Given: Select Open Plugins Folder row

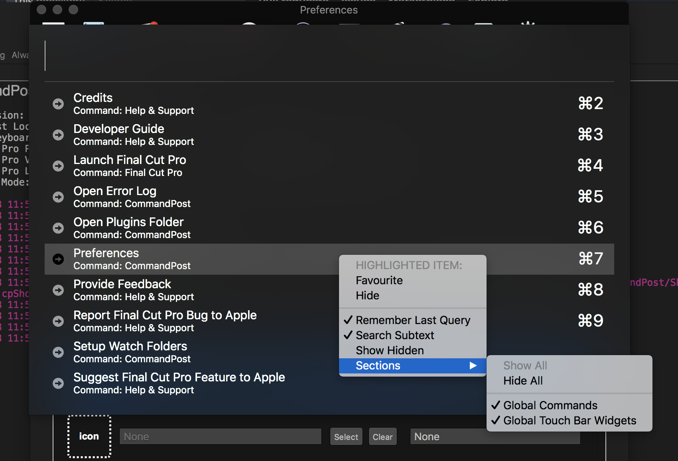Looking at the screenshot, I should 329,228.
